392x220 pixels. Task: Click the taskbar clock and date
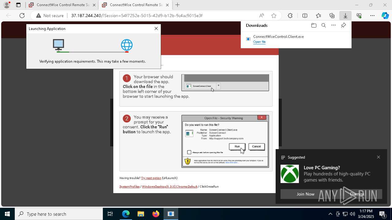[x=366, y=214]
